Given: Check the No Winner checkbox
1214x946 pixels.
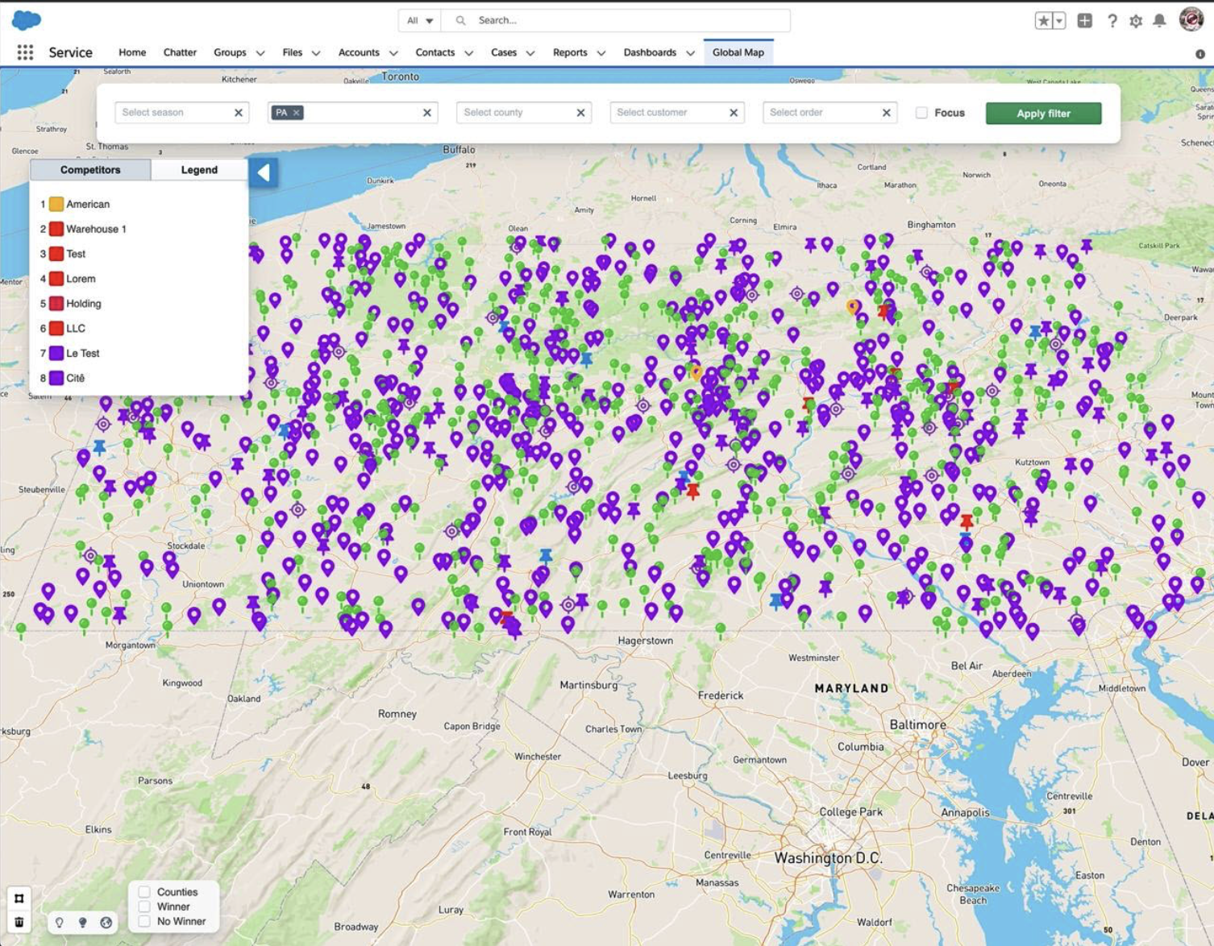Looking at the screenshot, I should [144, 921].
